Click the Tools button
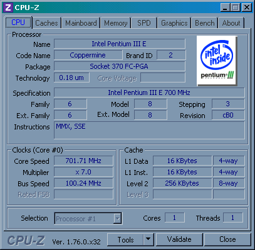 125,239
